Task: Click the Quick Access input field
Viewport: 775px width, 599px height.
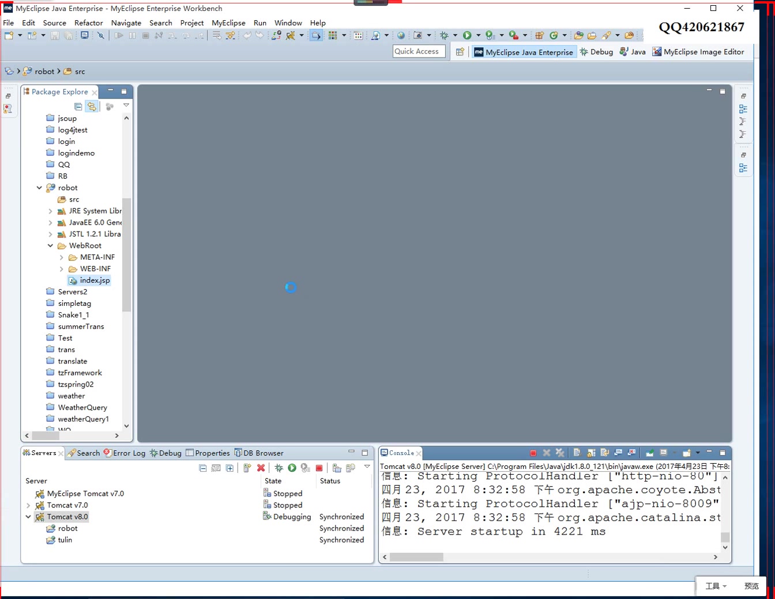Action: (x=419, y=51)
